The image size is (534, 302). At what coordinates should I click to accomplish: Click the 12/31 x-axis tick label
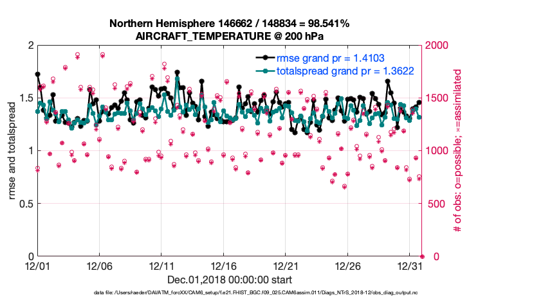click(410, 265)
